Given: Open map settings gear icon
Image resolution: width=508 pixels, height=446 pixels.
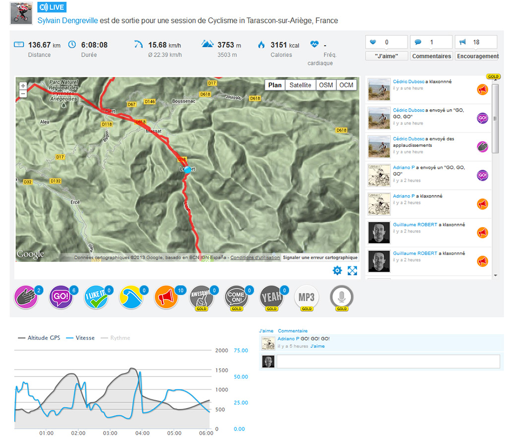Looking at the screenshot, I should click(337, 270).
